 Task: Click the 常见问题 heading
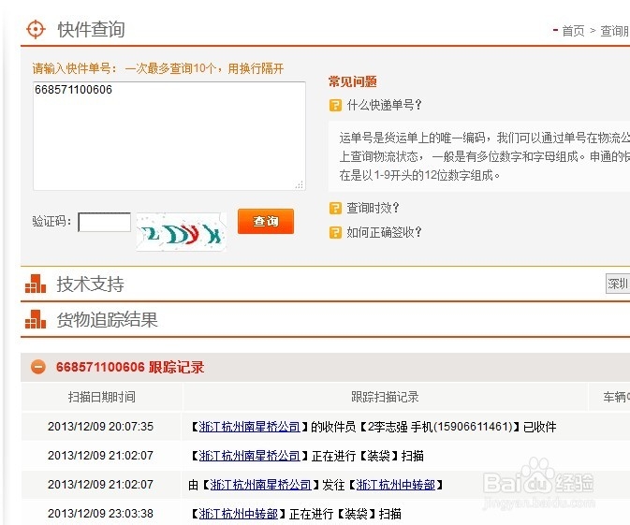pos(353,81)
